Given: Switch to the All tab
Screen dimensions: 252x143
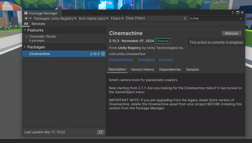Looking at the screenshot, I should [26, 24].
